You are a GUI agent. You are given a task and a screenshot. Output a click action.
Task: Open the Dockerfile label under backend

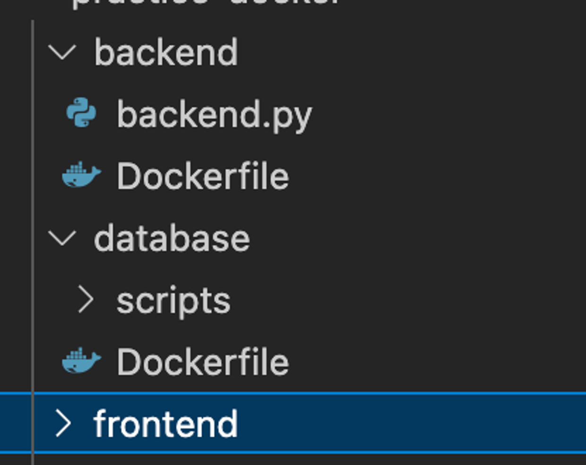[x=203, y=176]
